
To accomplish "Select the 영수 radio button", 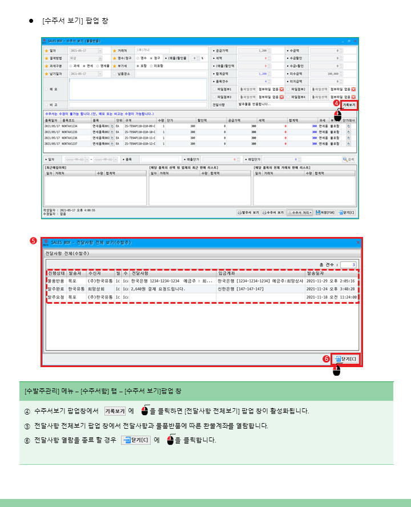I will (138, 58).
